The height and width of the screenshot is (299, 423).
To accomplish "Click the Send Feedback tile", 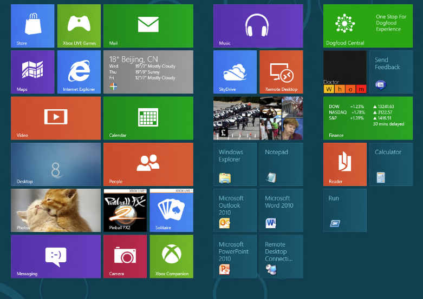I will pyautogui.click(x=391, y=72).
